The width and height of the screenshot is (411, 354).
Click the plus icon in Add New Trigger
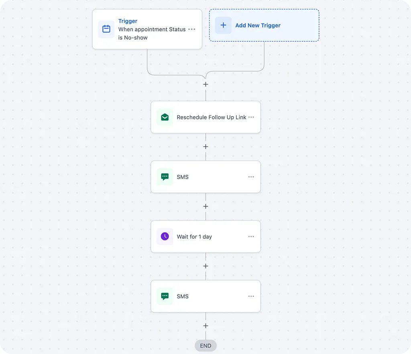coord(224,25)
